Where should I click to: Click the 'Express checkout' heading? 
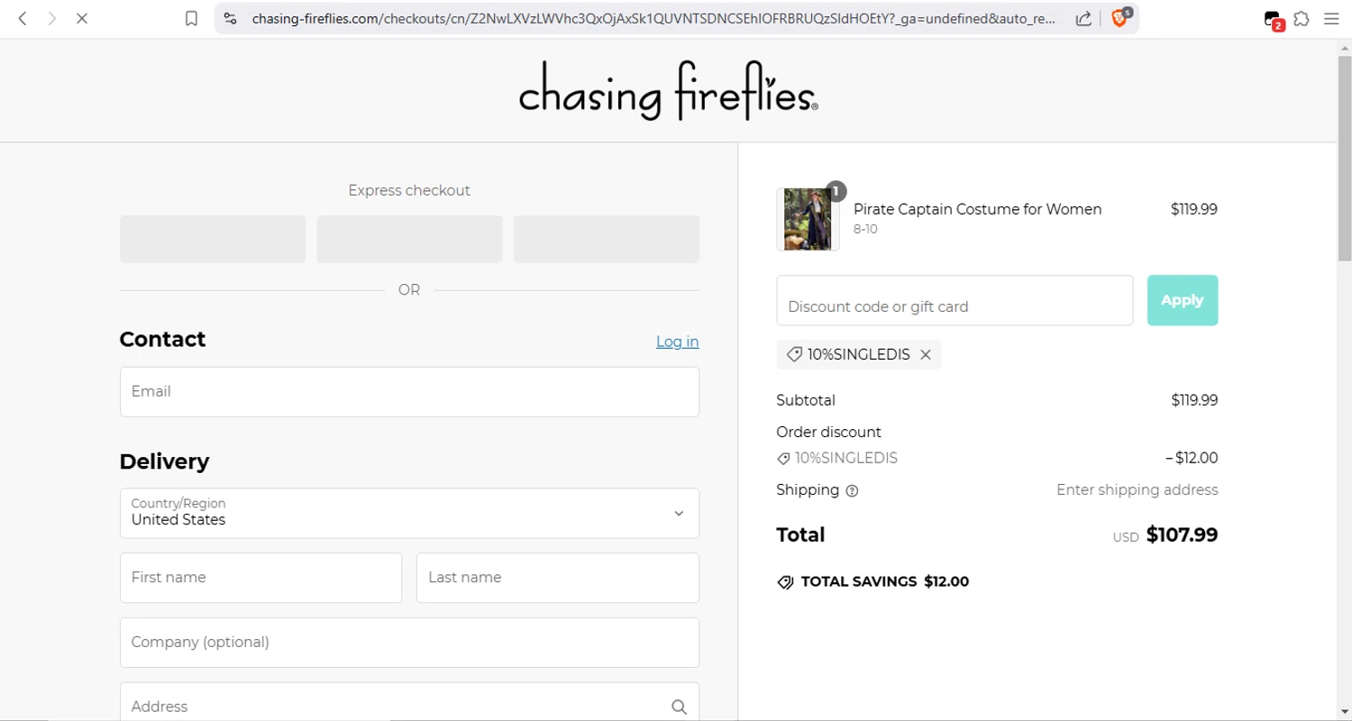409,190
